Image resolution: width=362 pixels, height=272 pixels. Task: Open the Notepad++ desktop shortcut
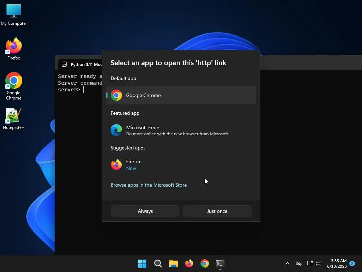[x=14, y=119]
